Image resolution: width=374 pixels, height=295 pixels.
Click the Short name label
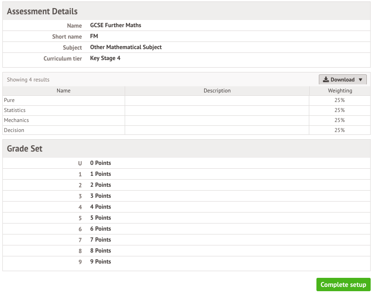click(x=67, y=37)
